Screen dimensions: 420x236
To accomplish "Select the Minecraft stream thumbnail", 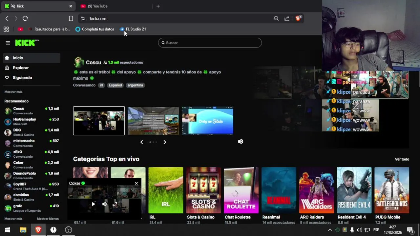I will click(x=153, y=121).
